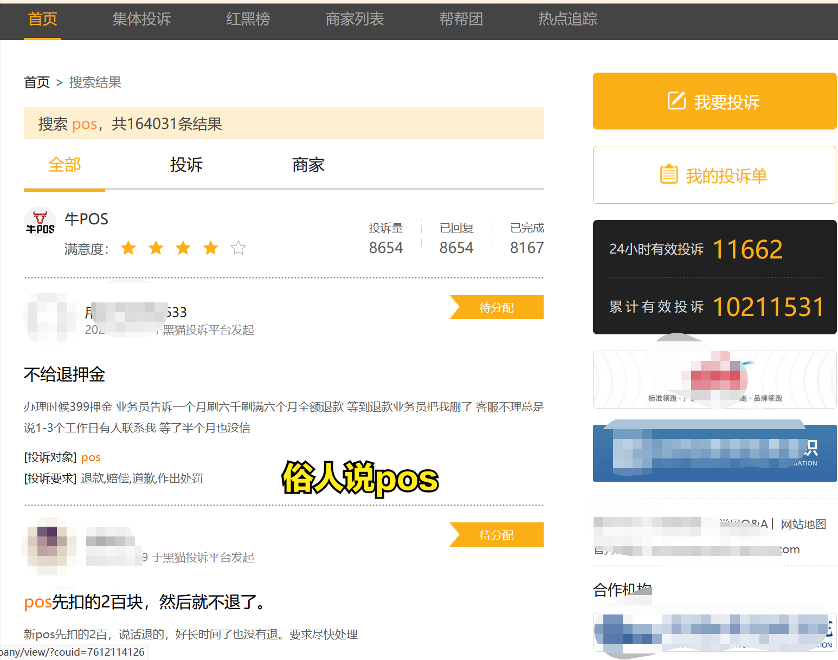Click the partner institution banner at bottom right
The height and width of the screenshot is (660, 838).
pyautogui.click(x=714, y=632)
